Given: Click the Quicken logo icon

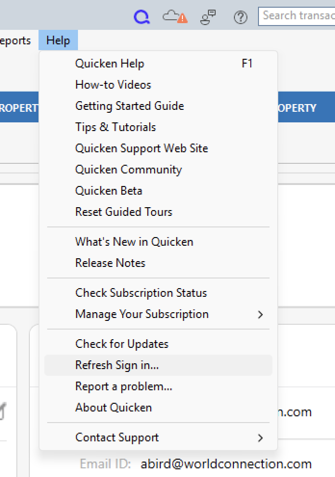Looking at the screenshot, I should click(x=142, y=17).
